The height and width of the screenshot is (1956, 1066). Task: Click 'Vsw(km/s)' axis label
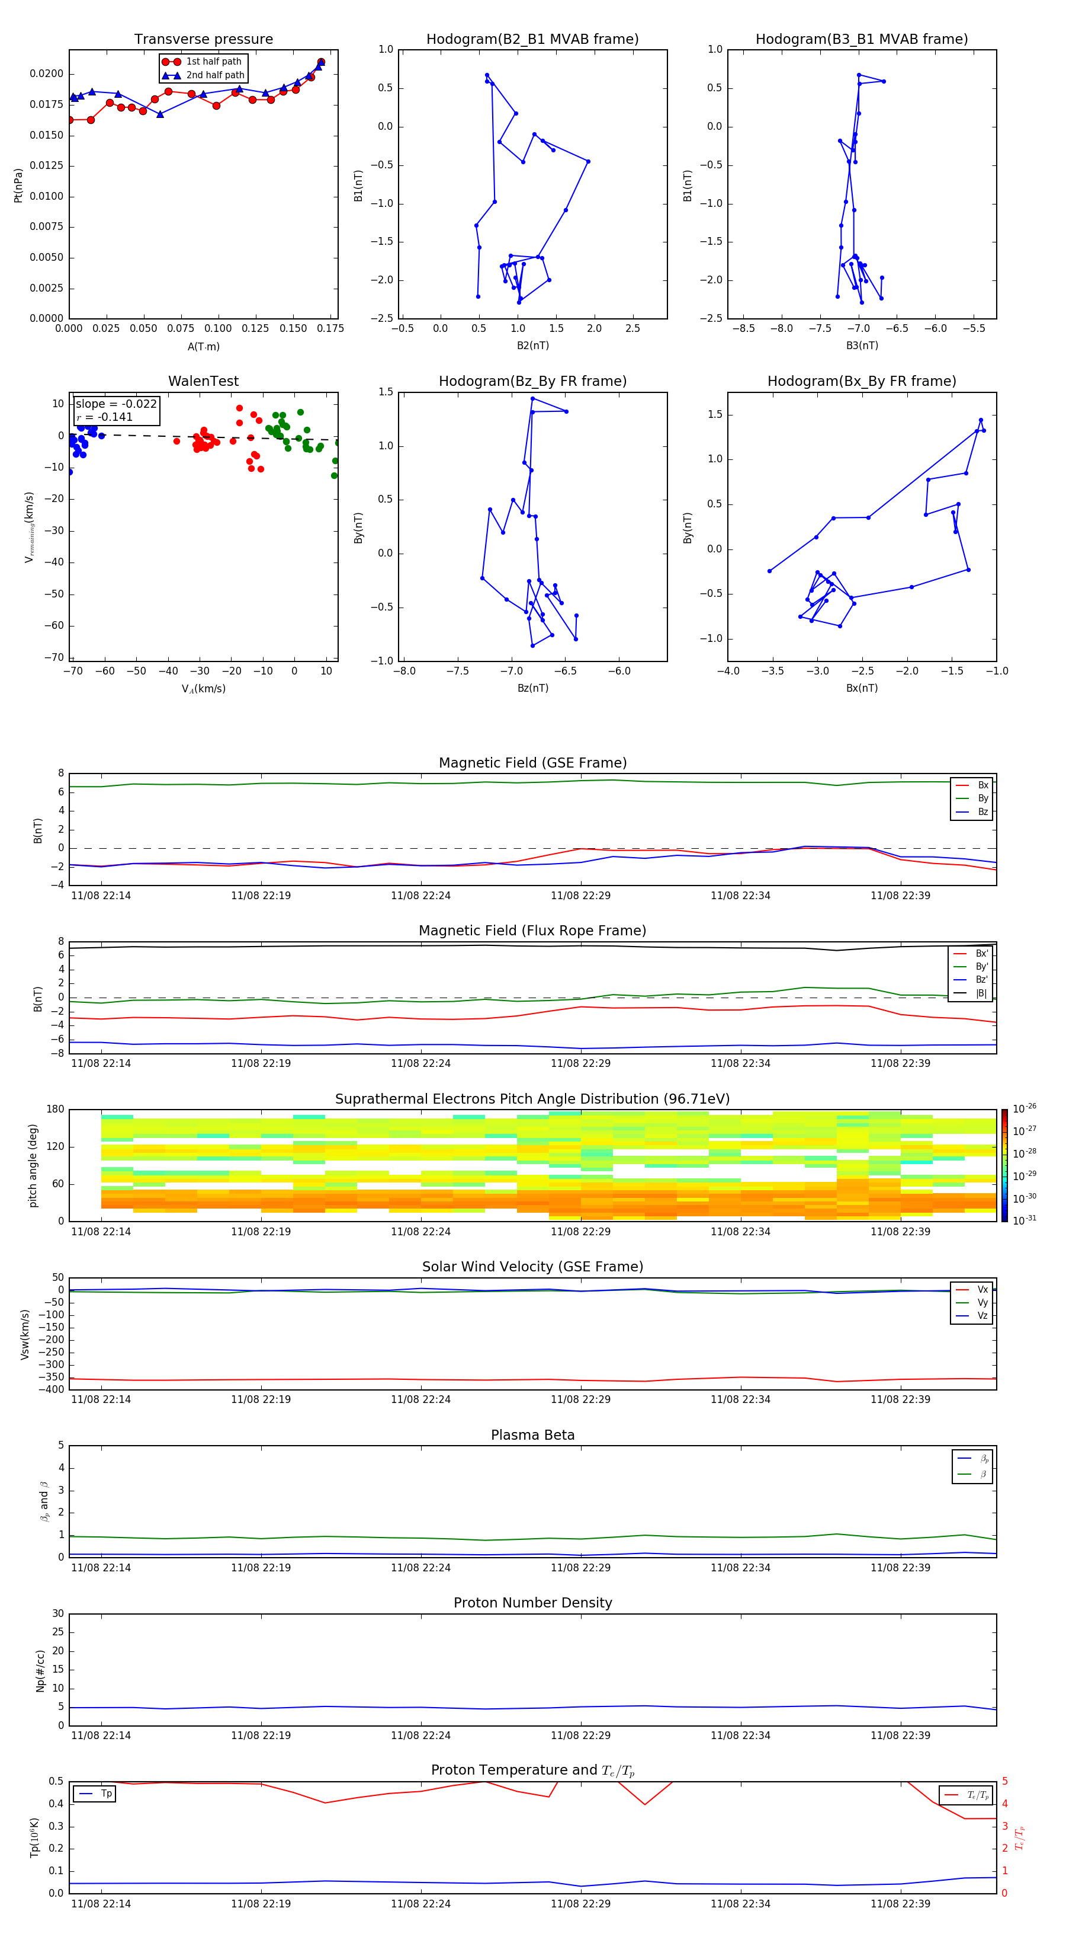[25, 1334]
